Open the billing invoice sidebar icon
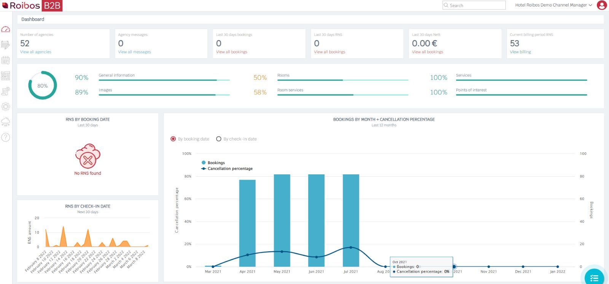The image size is (609, 284). pyautogui.click(x=5, y=91)
